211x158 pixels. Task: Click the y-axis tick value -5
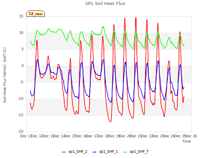click(22, 82)
